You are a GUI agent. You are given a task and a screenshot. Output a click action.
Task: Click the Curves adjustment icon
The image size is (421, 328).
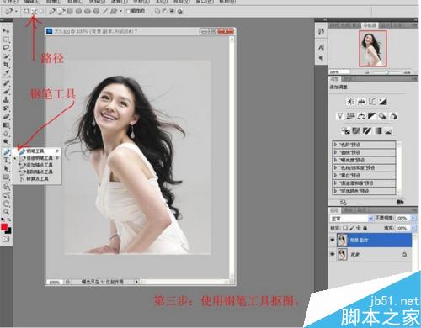(x=372, y=101)
